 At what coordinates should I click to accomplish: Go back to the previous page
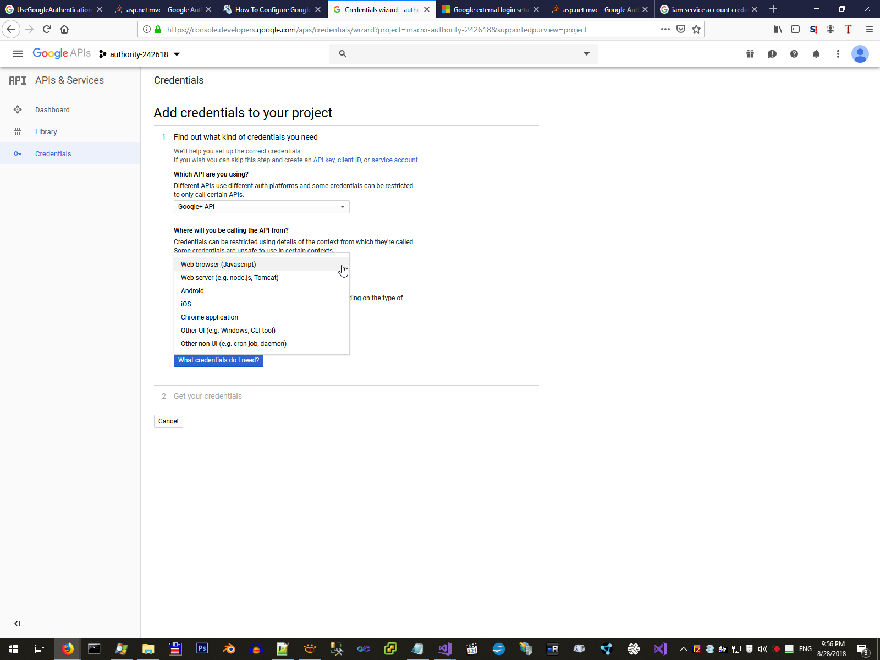(11, 29)
